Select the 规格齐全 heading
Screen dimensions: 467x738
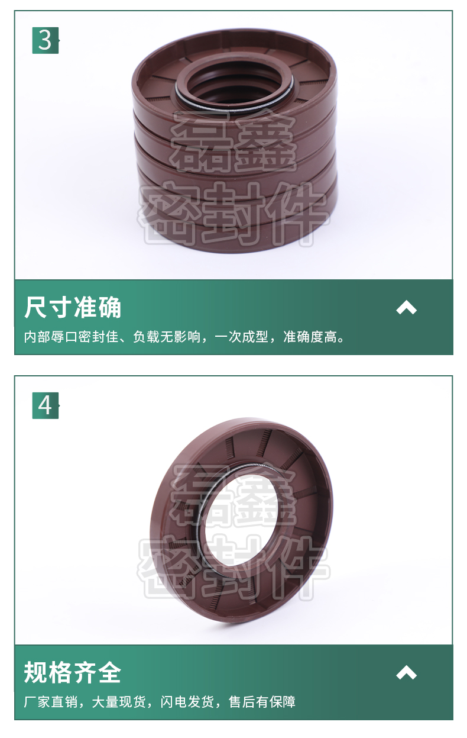click(73, 673)
